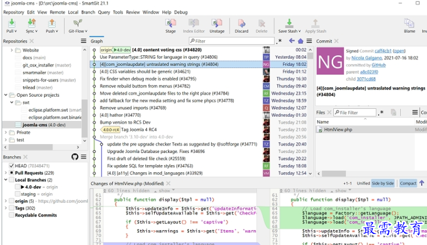Image resolution: width=427 pixels, height=245 pixels.
Task: Open parent commit a8c023f0 link
Action: [369, 72]
